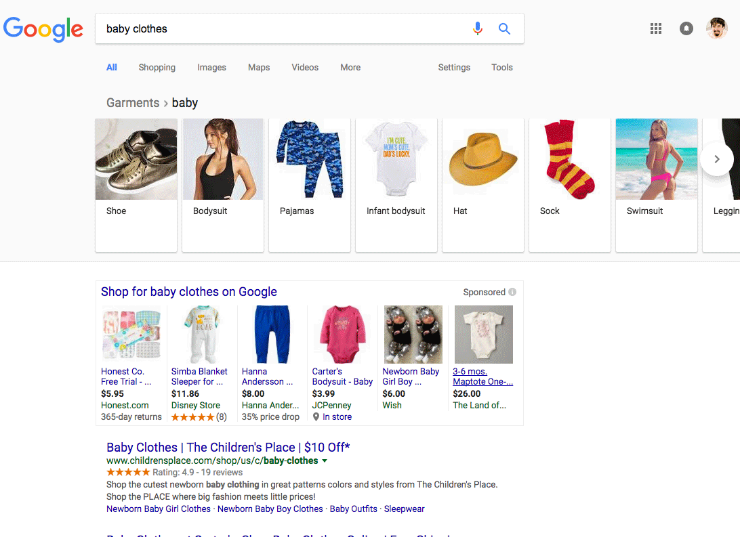Click the Sponsored info icon

[x=512, y=292]
